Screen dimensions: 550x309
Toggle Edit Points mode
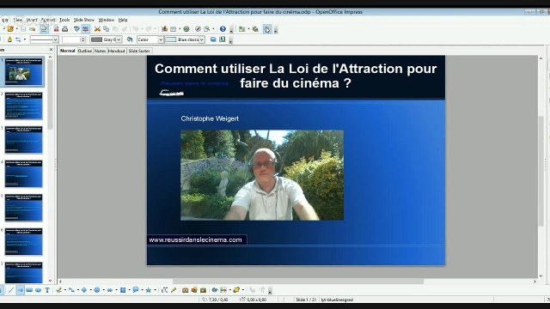[164, 290]
